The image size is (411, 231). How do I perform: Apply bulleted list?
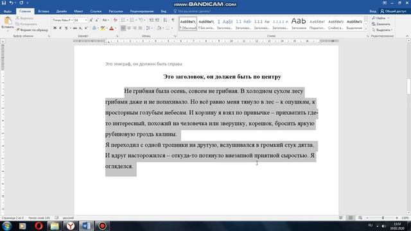(x=123, y=20)
